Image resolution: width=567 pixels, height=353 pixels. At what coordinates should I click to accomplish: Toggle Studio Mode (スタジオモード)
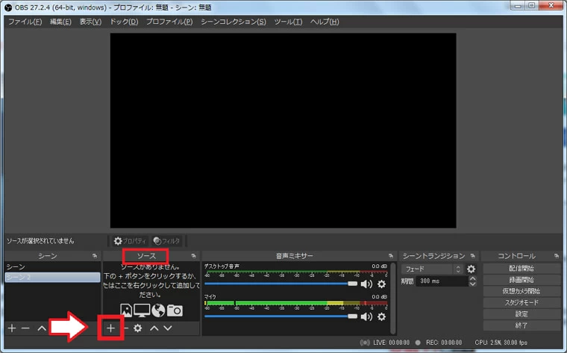pos(521,303)
